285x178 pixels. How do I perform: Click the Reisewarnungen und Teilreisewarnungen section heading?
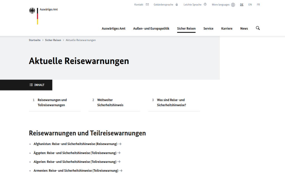(87, 133)
